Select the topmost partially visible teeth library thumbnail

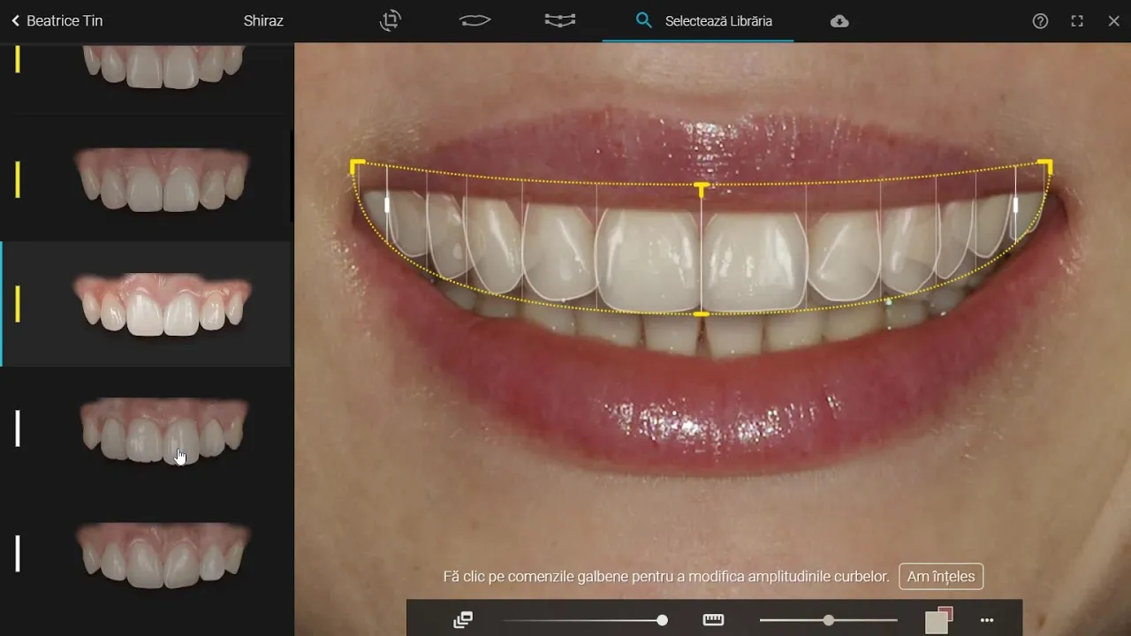[163, 66]
